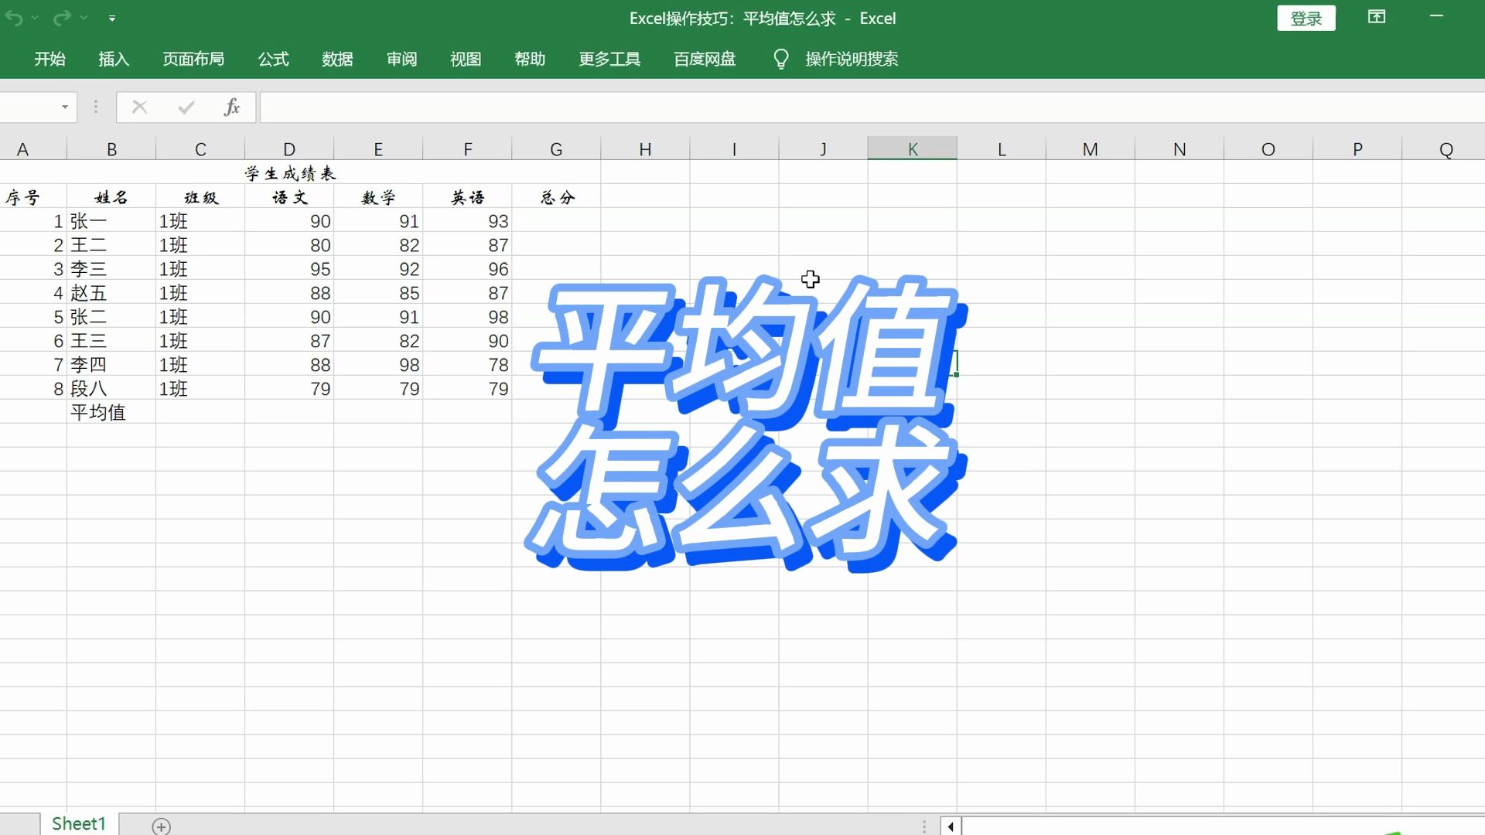Image resolution: width=1485 pixels, height=835 pixels.
Task: Select column P header
Action: click(x=1357, y=149)
